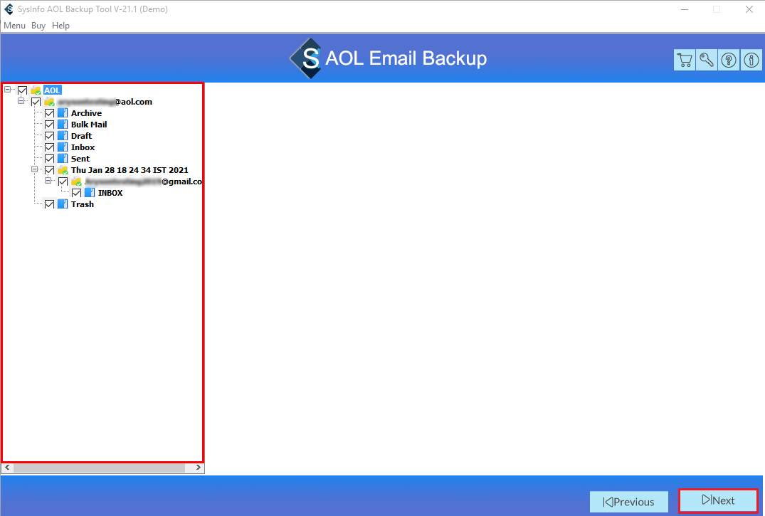This screenshot has width=765, height=516.
Task: Select the Archive folder label
Action: pyautogui.click(x=86, y=113)
